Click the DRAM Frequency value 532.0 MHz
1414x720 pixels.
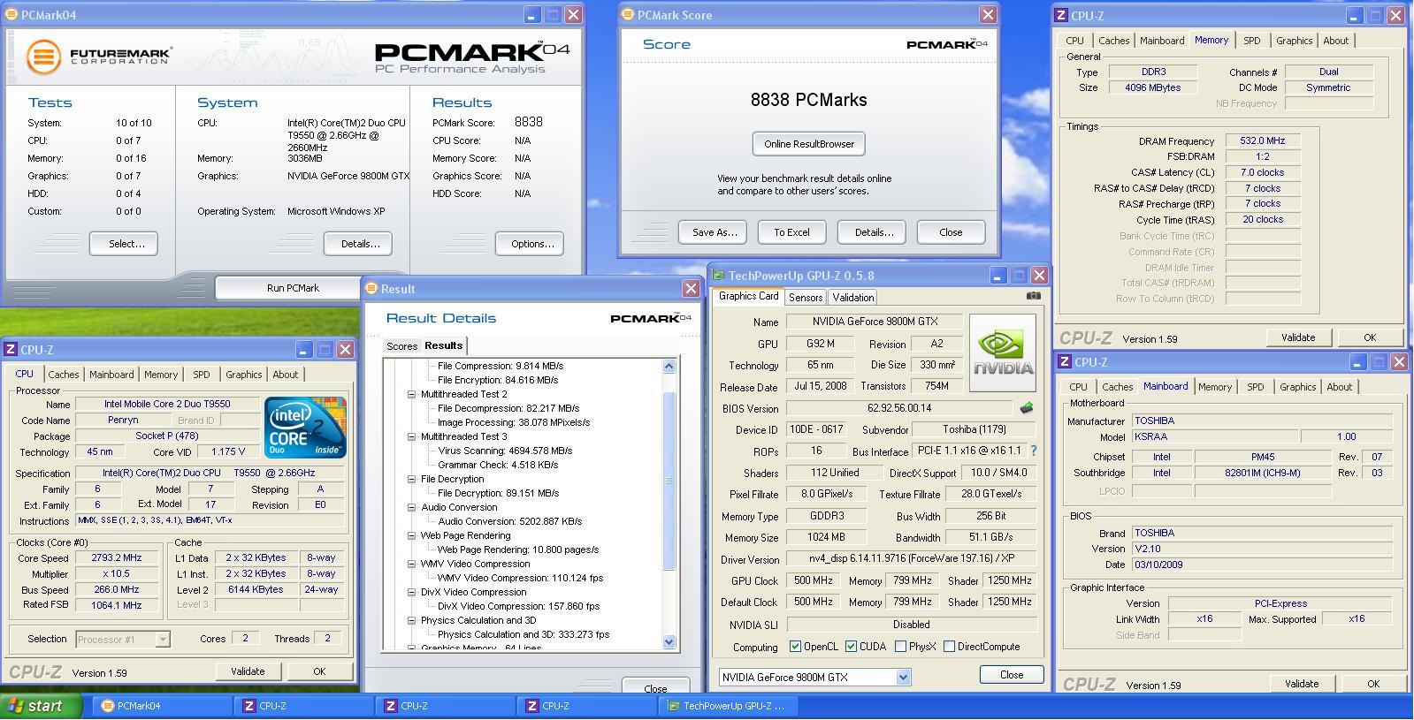[1263, 140]
